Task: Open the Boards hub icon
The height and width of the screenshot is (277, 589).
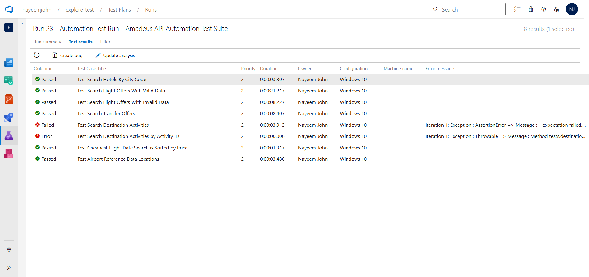Action: pyautogui.click(x=9, y=81)
